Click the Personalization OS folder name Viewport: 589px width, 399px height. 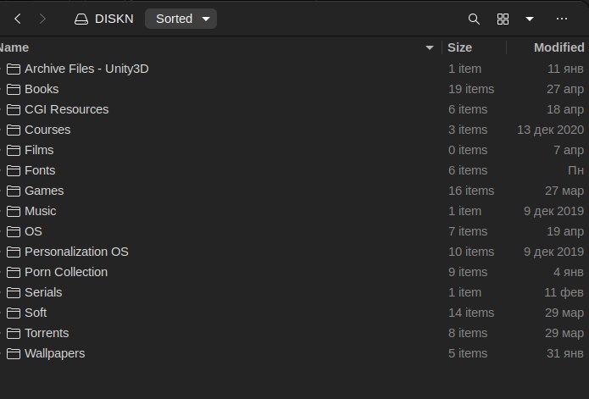point(76,252)
